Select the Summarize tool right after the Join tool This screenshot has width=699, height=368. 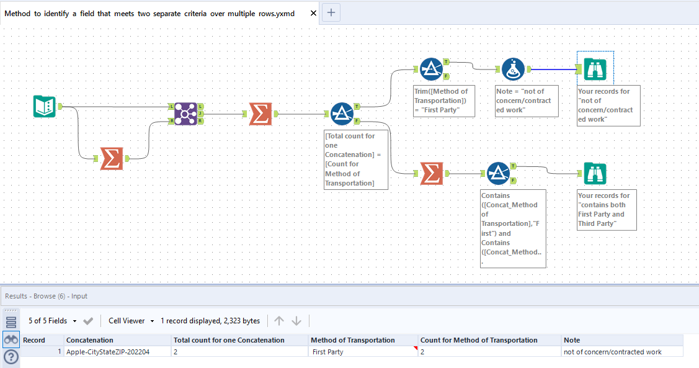coord(260,115)
